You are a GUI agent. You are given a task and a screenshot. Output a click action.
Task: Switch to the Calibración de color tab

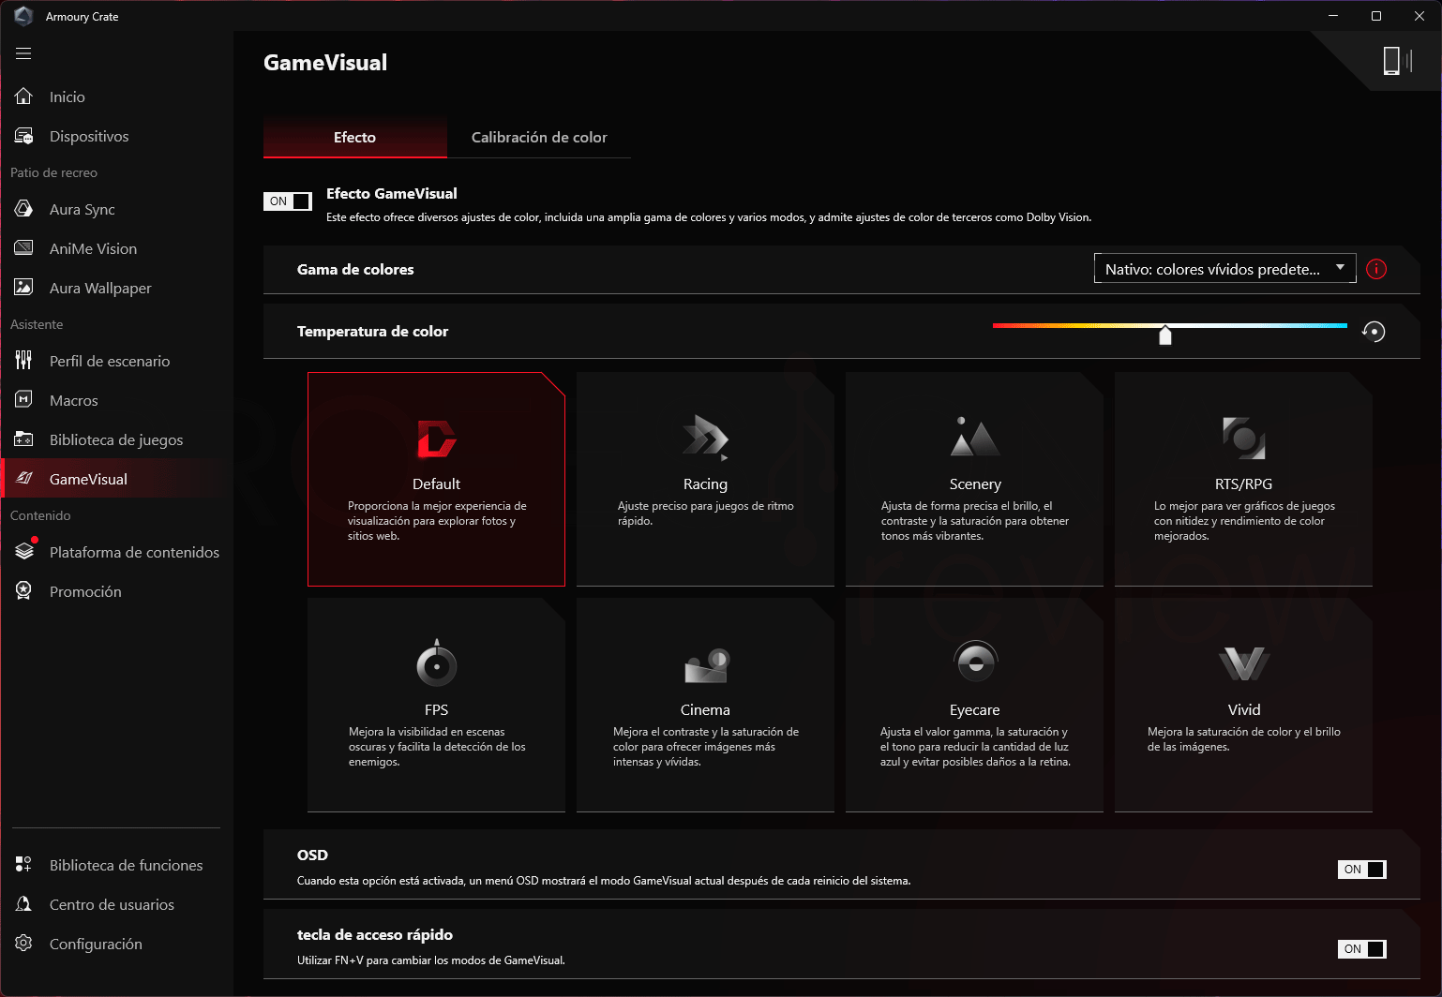[x=539, y=137]
